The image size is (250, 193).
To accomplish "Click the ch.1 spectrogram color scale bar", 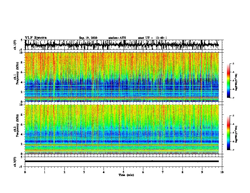I will (x=228, y=81).
